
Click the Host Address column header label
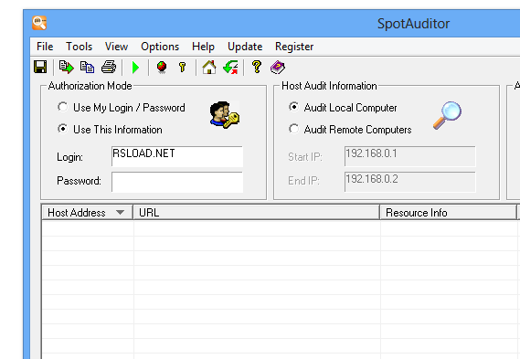coord(77,213)
